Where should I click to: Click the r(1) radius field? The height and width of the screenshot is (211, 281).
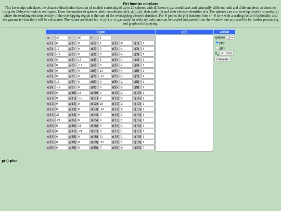126,43
